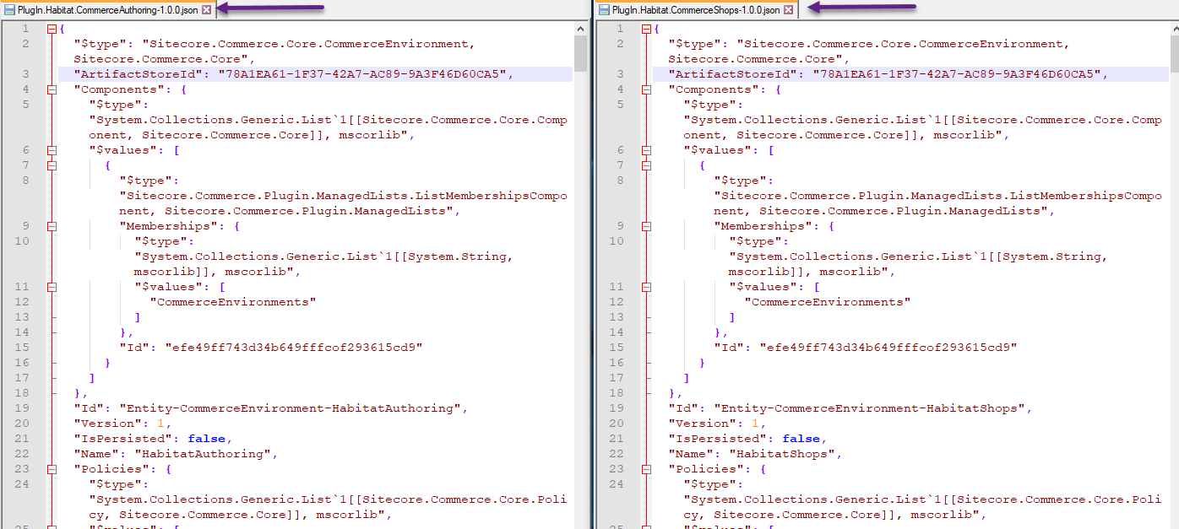Collapse the "Memberships" block in CommerceShops file

(x=647, y=226)
